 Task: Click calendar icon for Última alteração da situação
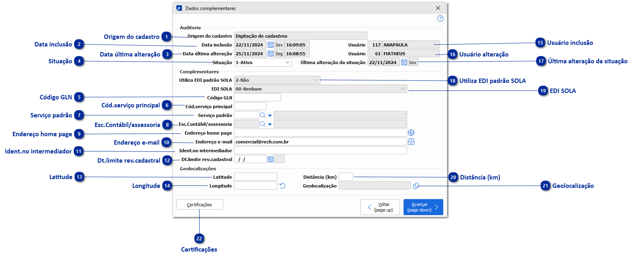click(404, 62)
